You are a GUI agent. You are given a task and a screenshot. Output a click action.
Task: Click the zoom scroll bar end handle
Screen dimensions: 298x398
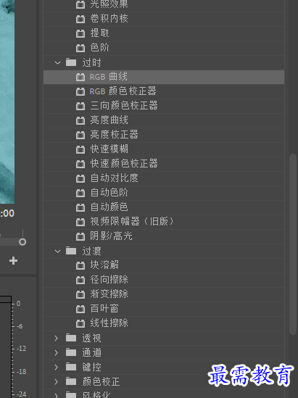pos(22,242)
